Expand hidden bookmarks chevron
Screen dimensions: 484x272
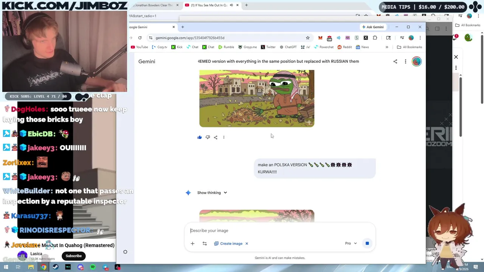(387, 47)
